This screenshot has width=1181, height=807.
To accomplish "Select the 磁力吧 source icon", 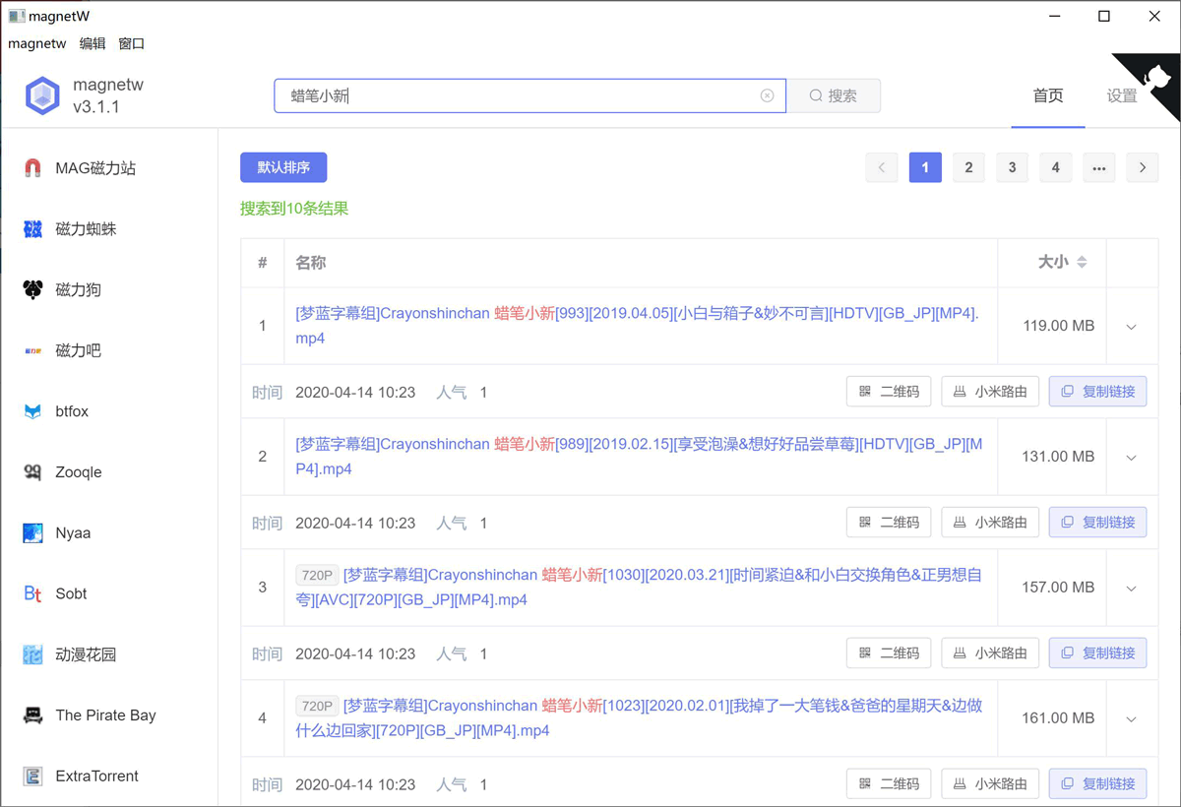I will pos(32,350).
